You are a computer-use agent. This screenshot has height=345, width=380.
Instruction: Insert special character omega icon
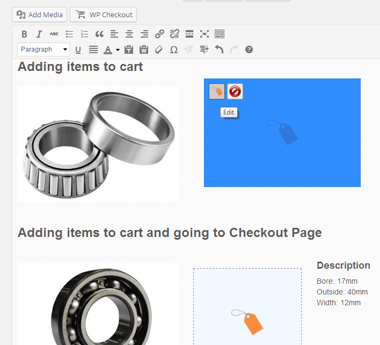174,50
